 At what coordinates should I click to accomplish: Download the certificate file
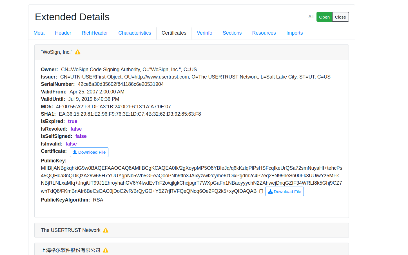point(89,152)
